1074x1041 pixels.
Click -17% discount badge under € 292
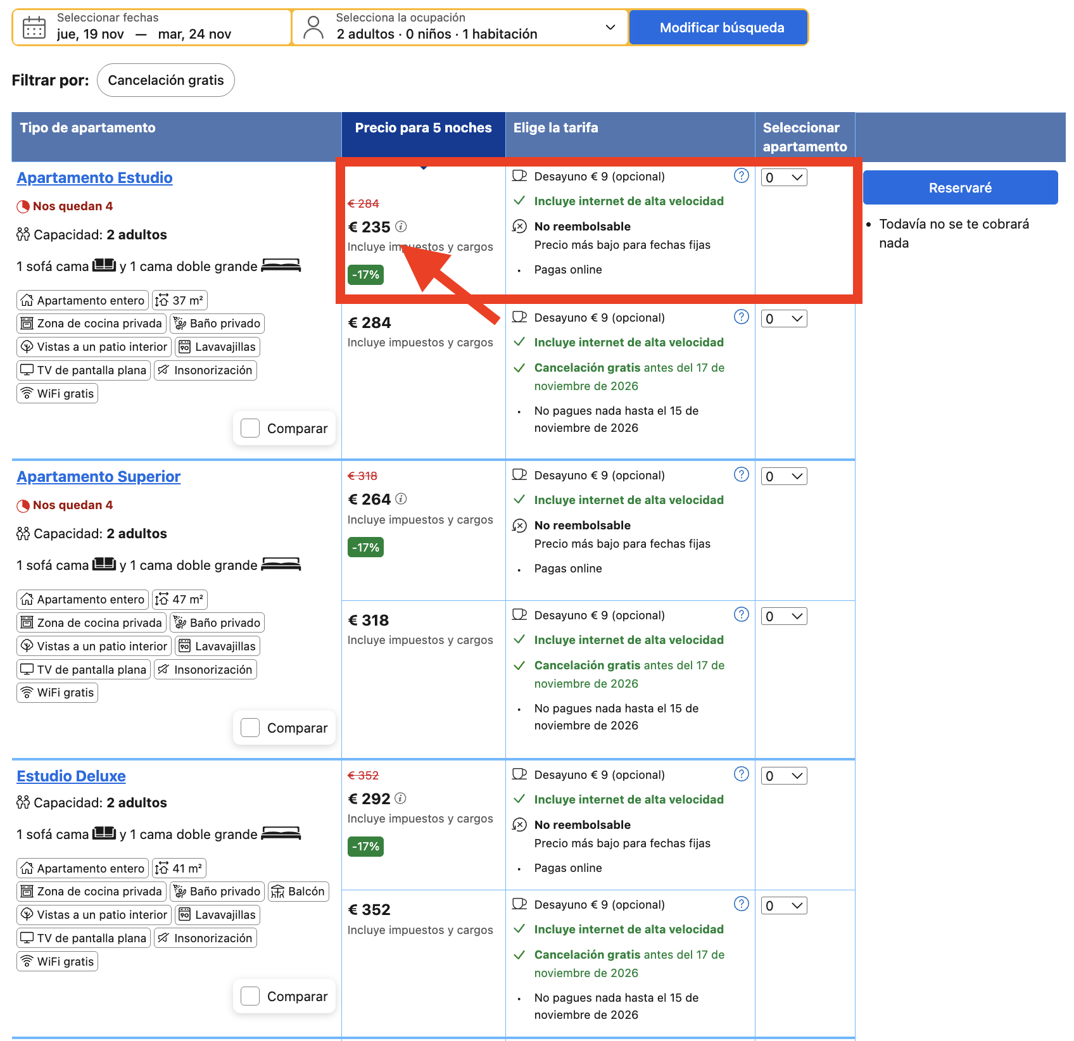point(365,846)
